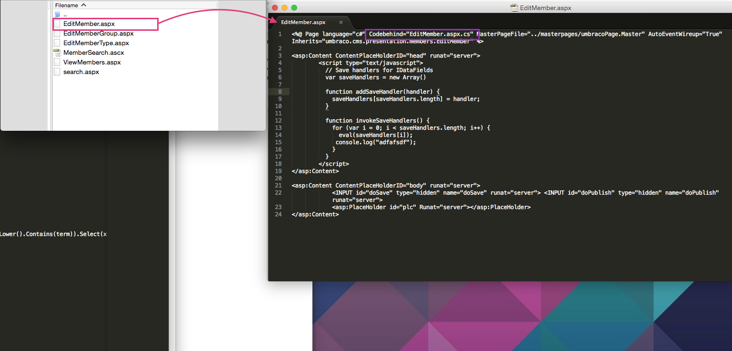Sort by the Filename column header
Viewport: 732px width, 351px height.
click(x=66, y=5)
